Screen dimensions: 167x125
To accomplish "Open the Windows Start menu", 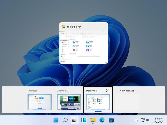I will pos(56,120).
